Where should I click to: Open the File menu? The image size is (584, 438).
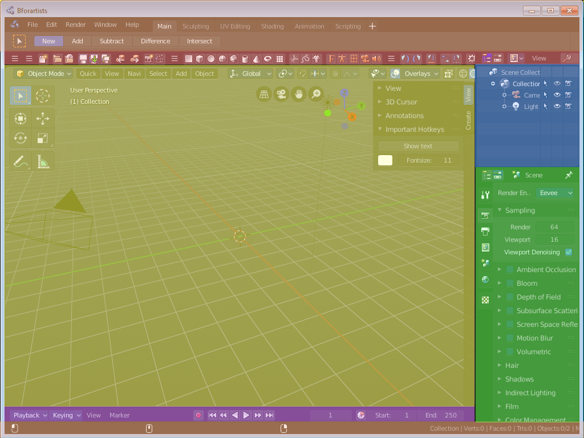coord(33,25)
